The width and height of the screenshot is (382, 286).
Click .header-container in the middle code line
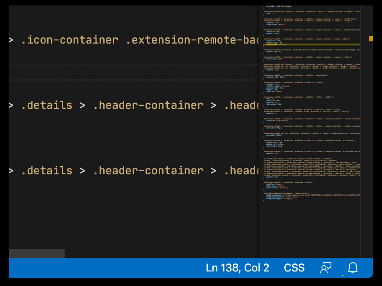click(148, 105)
